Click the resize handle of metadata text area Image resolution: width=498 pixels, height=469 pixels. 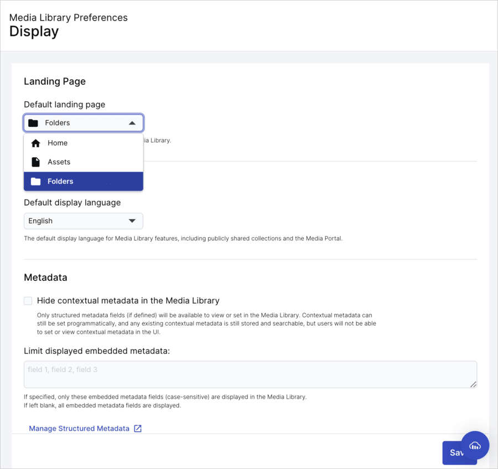point(473,384)
